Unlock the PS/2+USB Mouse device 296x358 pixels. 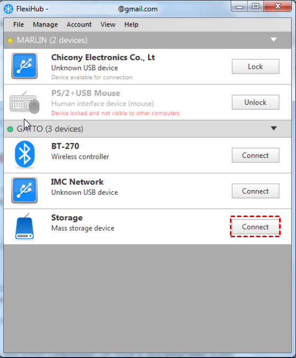(255, 102)
